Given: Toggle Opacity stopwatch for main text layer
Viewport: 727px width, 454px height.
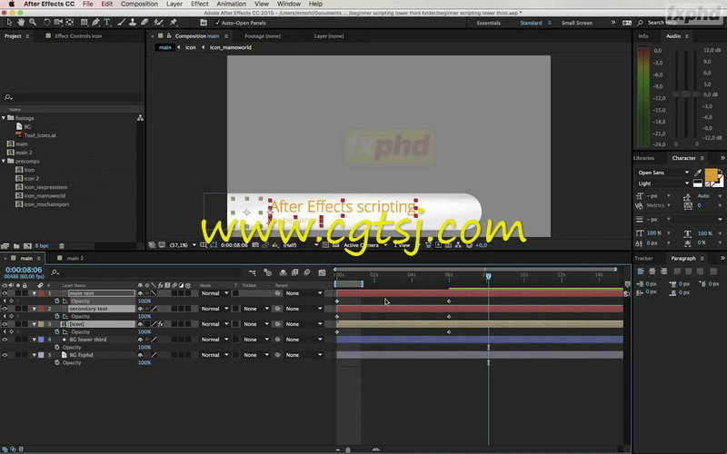Looking at the screenshot, I should [57, 301].
